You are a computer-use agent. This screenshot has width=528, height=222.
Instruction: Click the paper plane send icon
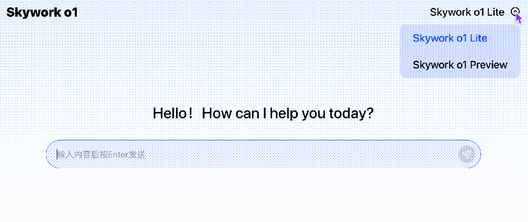point(467,155)
